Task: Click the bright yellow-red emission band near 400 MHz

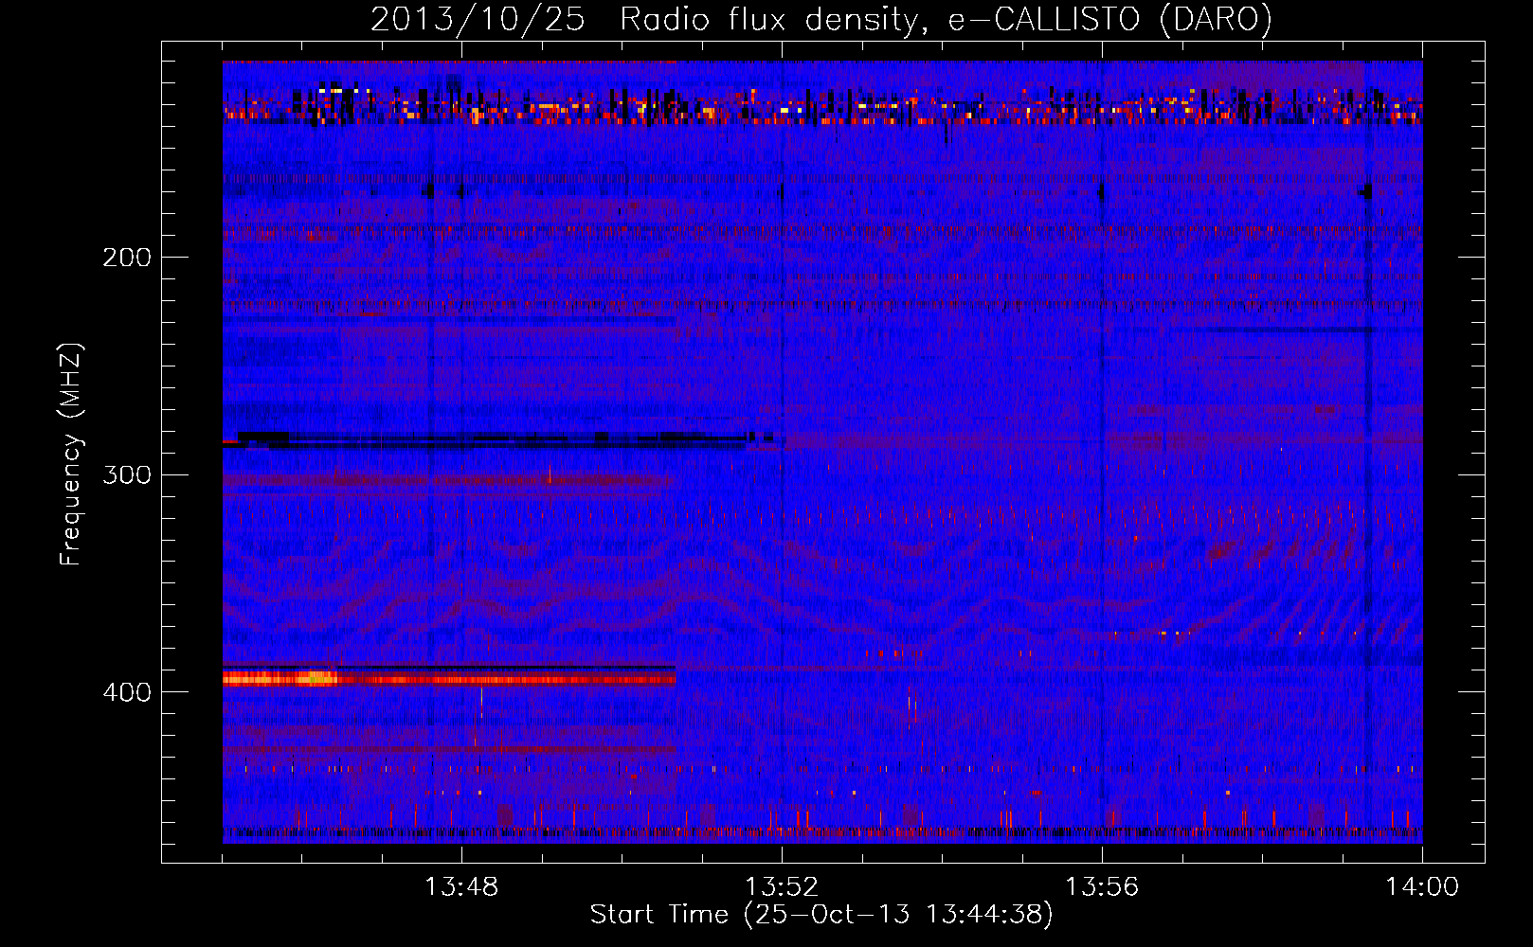Action: (x=449, y=678)
